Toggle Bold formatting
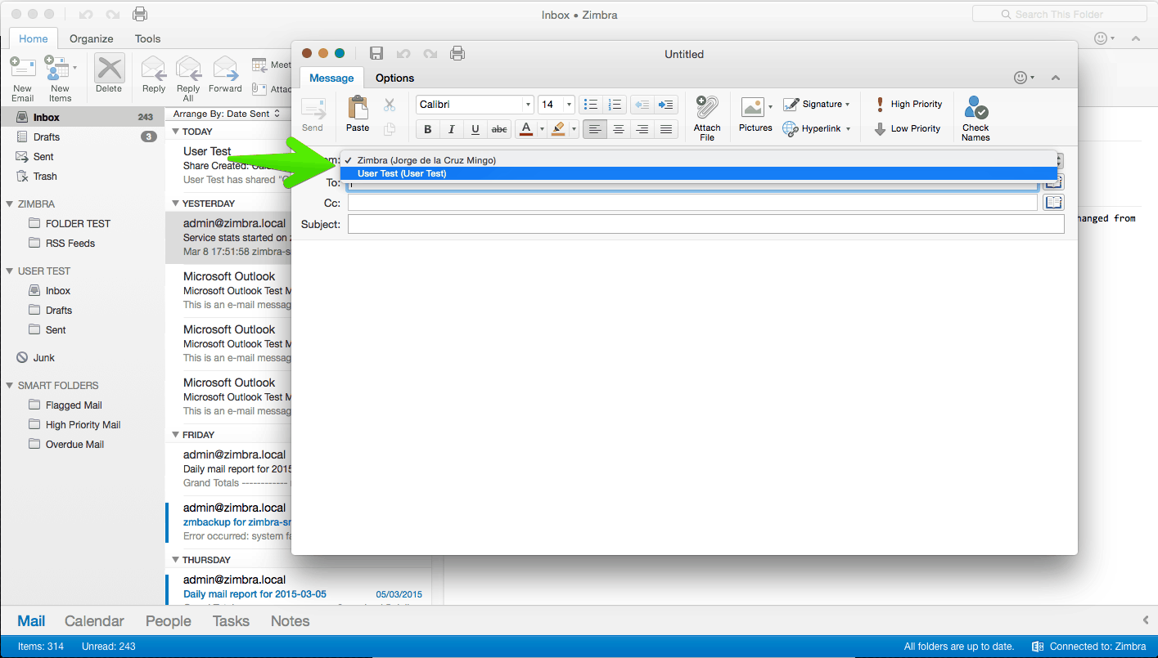 coord(427,129)
